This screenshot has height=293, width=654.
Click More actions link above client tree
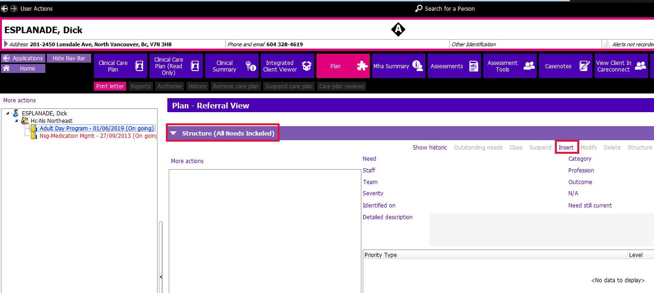pyautogui.click(x=19, y=100)
